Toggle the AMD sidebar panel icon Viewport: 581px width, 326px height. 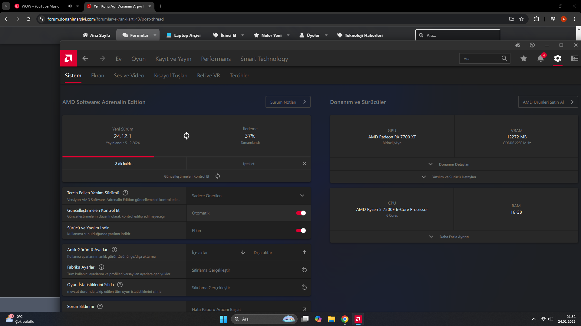574,58
